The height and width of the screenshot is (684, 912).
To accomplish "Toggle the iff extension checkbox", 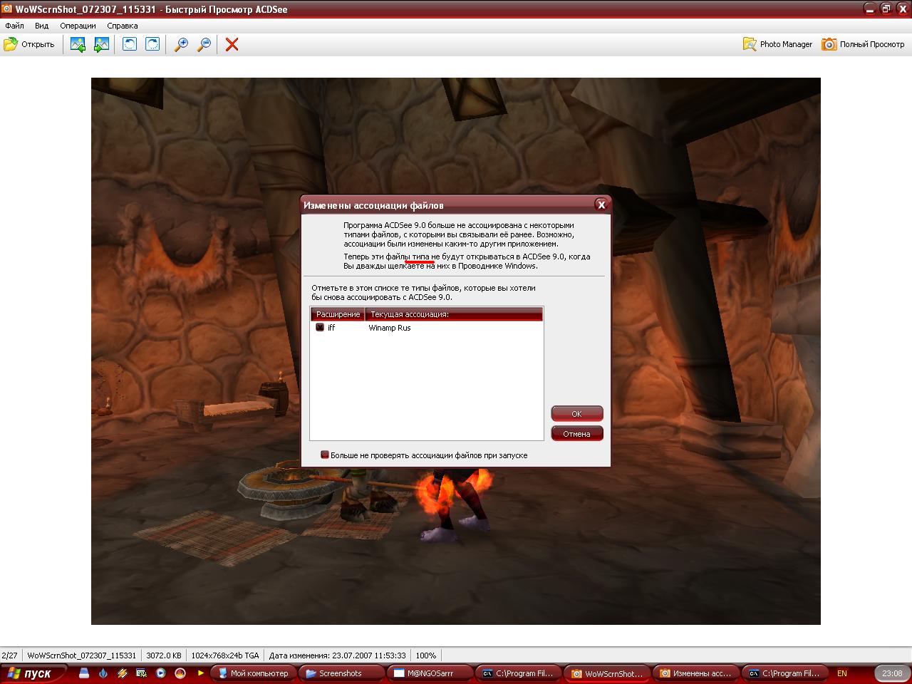I will (x=320, y=328).
